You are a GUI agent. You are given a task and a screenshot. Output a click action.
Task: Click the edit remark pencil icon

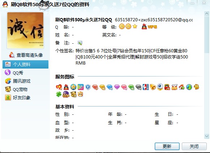pyautogui.click(x=80, y=43)
